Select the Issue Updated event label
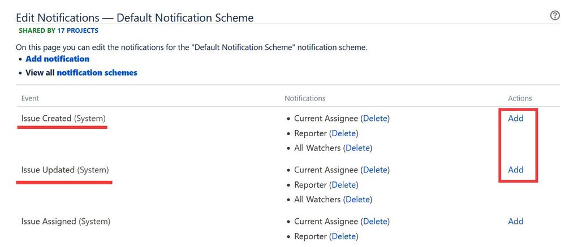565x247 pixels. click(x=65, y=170)
